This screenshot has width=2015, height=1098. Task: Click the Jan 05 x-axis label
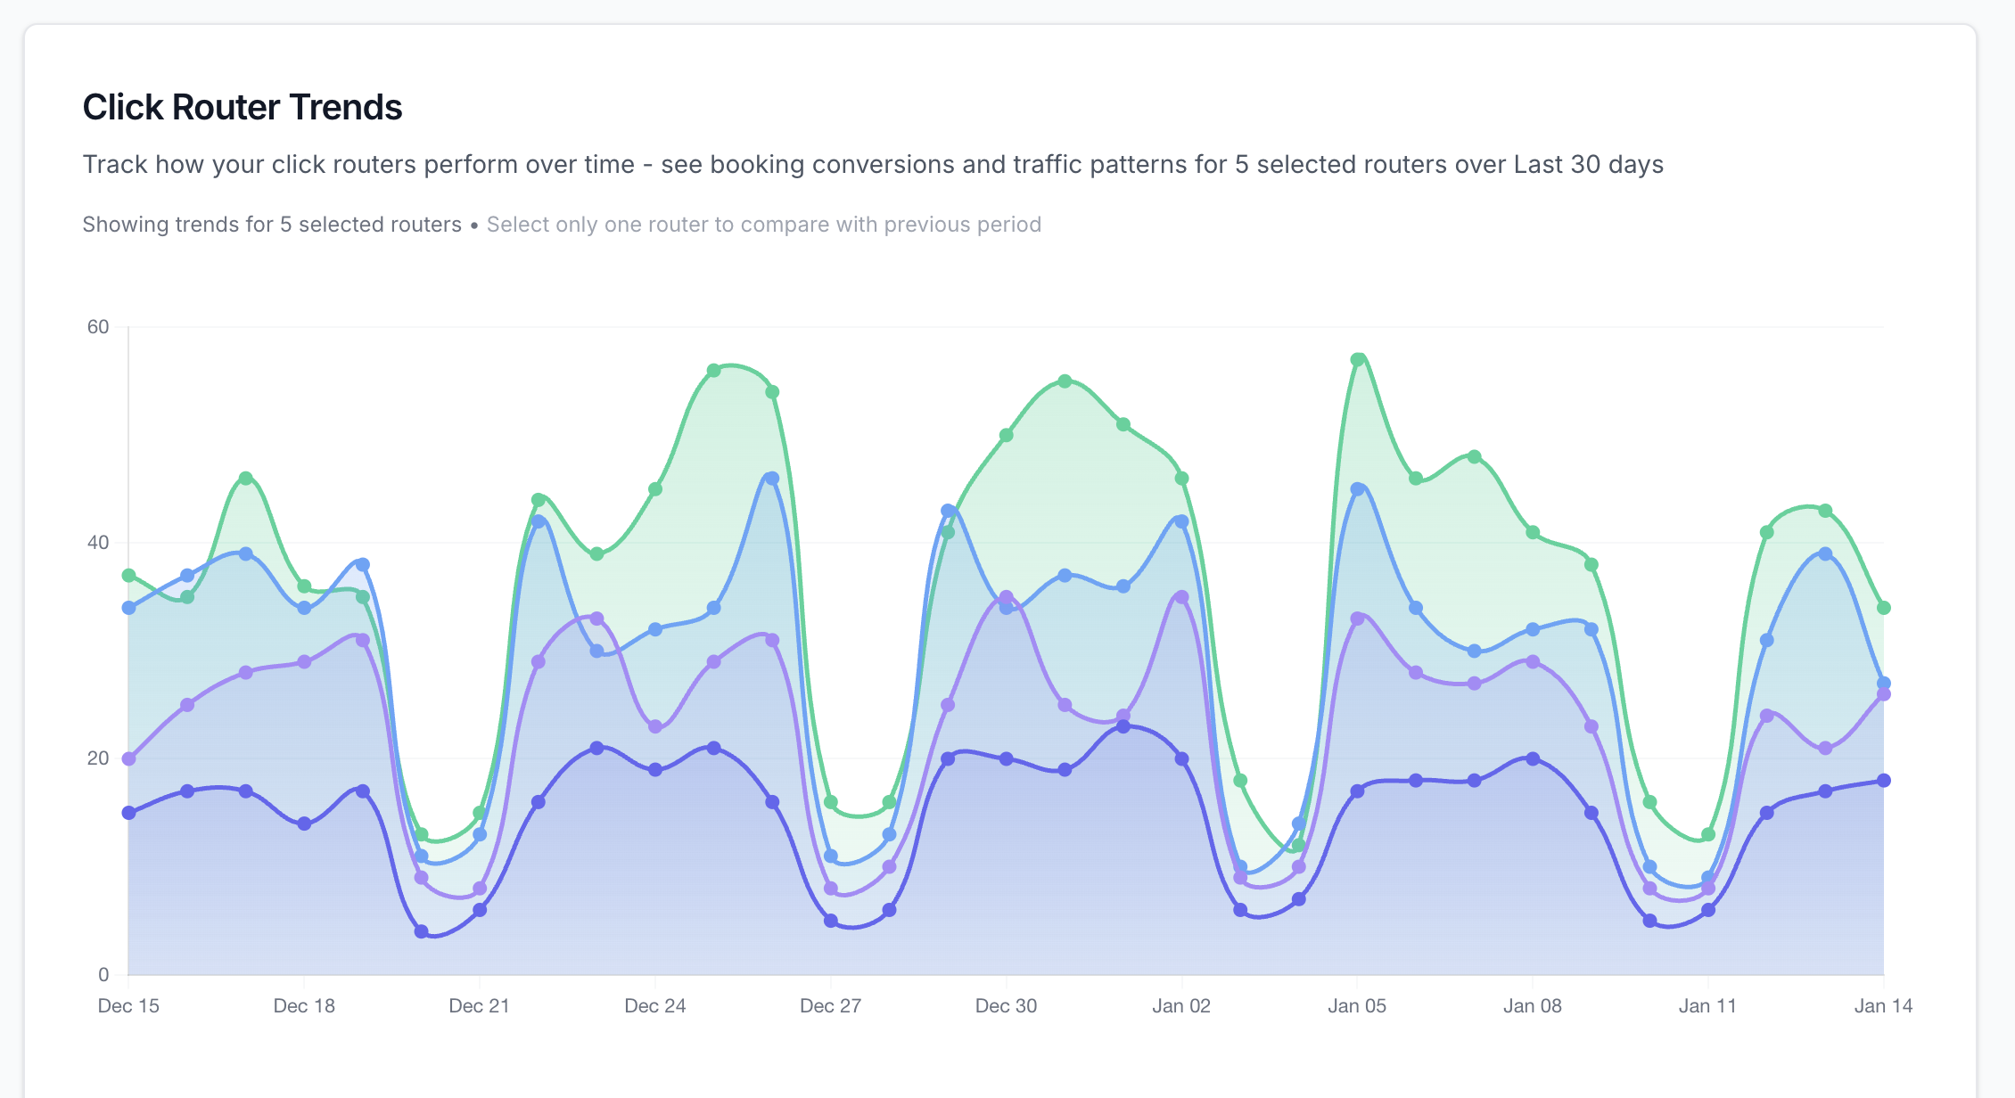(1356, 1006)
